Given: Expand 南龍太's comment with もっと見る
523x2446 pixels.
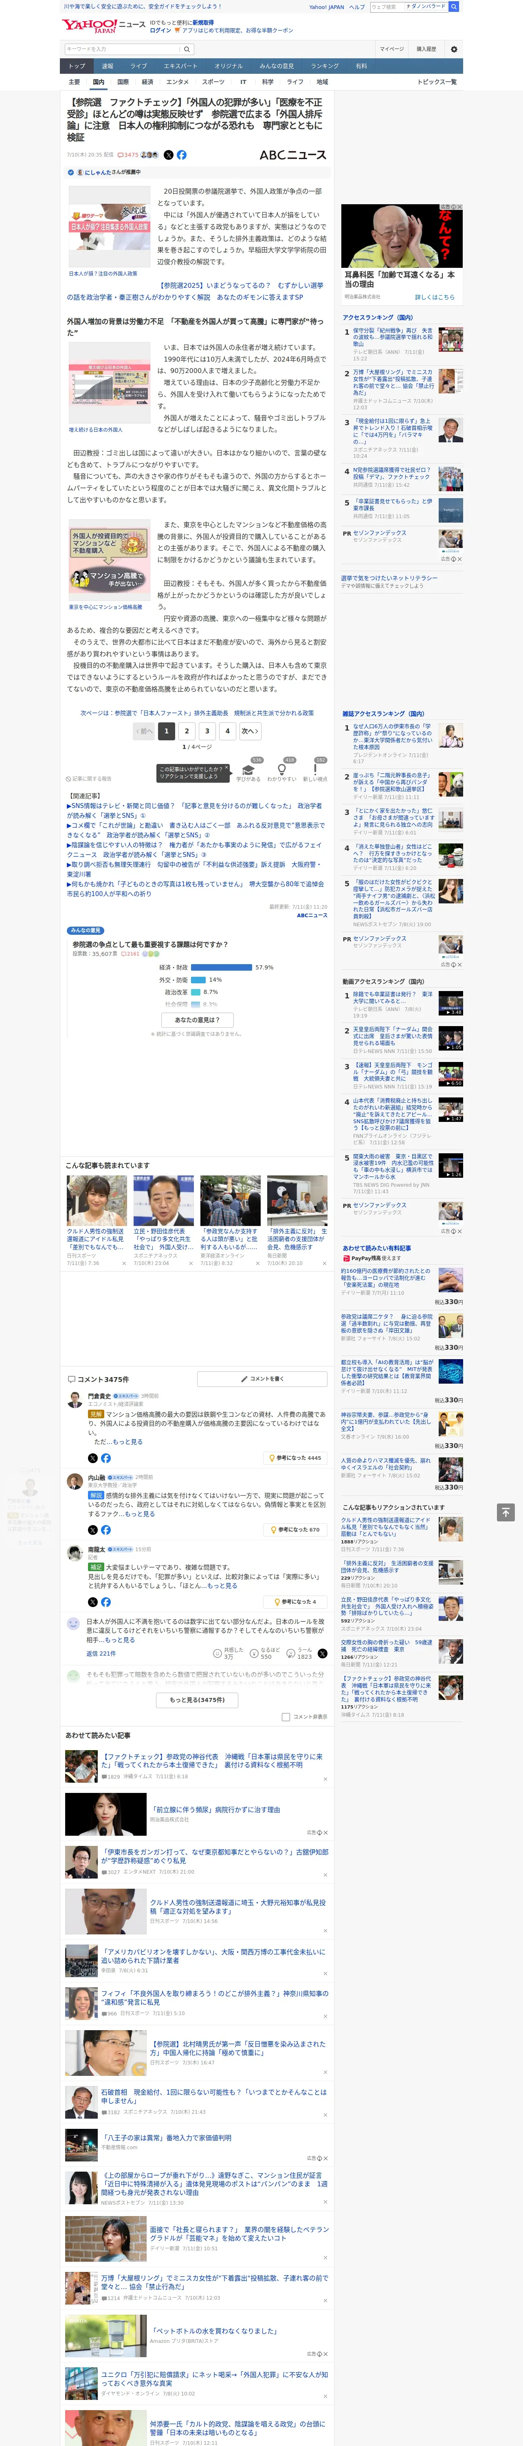Looking at the screenshot, I should click(223, 1586).
